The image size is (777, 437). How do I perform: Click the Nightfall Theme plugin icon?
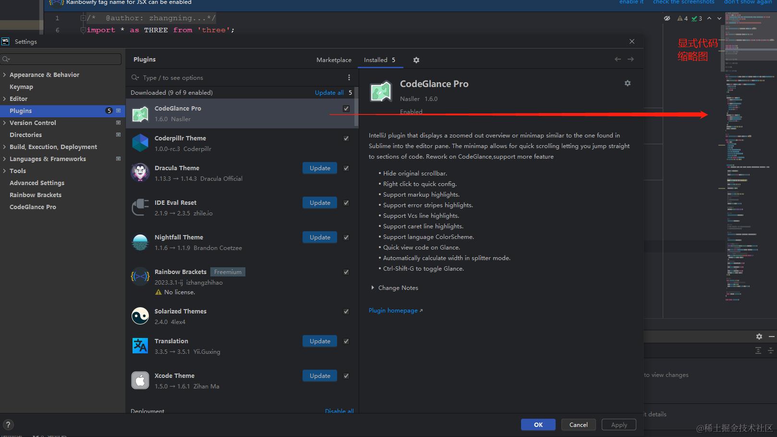(140, 242)
